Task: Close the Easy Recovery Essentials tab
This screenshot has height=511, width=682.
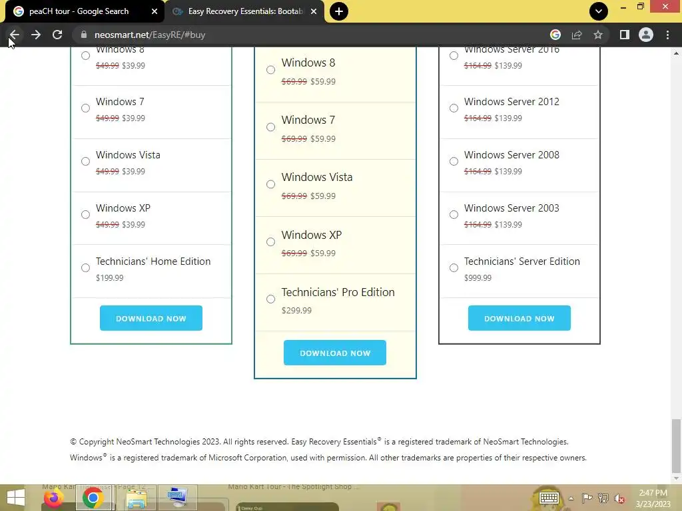Action: click(x=314, y=11)
